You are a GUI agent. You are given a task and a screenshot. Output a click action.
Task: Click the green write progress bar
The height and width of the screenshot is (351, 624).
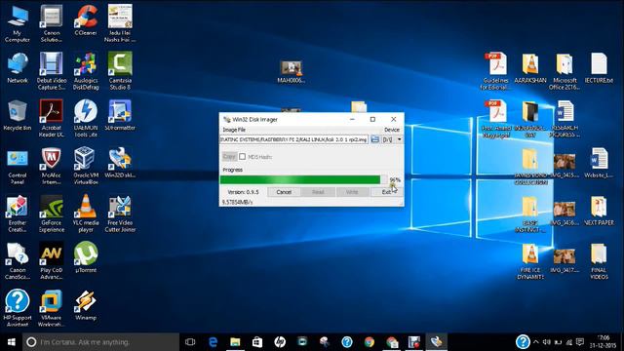click(x=303, y=179)
